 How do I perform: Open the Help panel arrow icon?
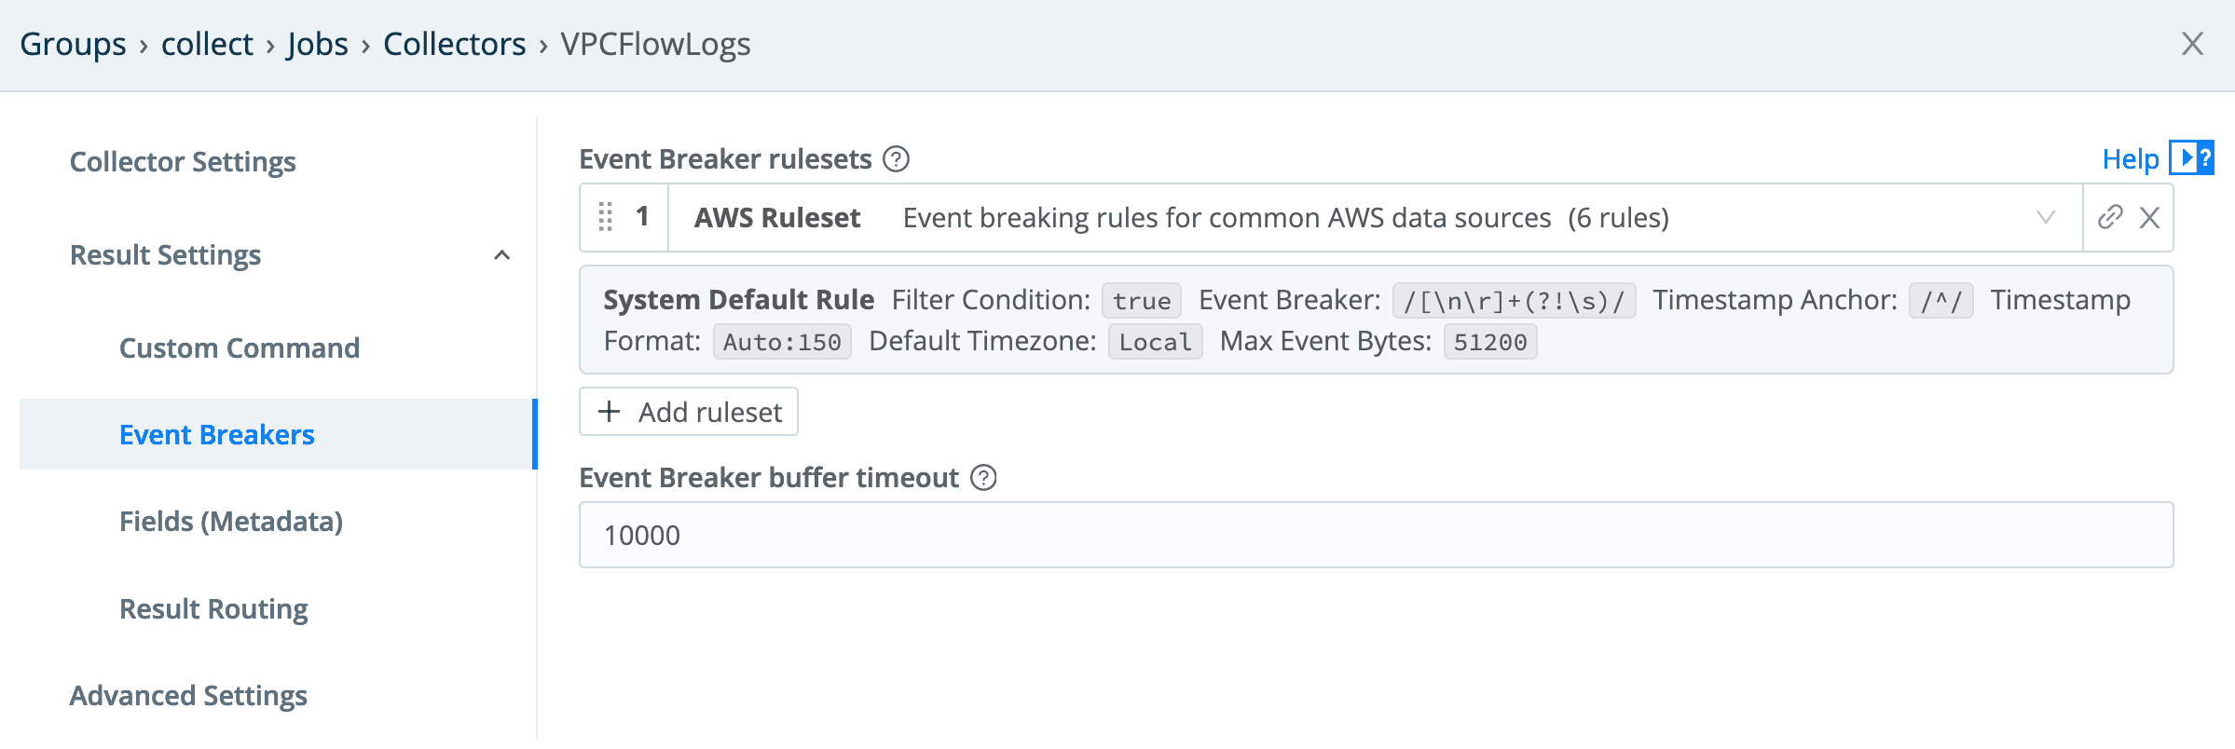point(2190,158)
